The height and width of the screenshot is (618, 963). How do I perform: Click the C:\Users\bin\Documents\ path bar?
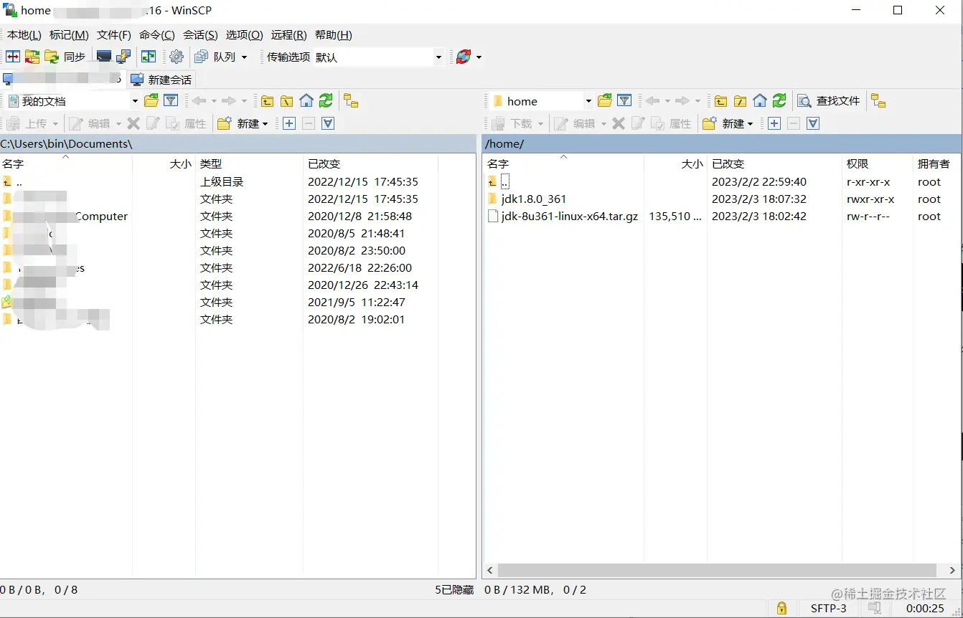(238, 143)
